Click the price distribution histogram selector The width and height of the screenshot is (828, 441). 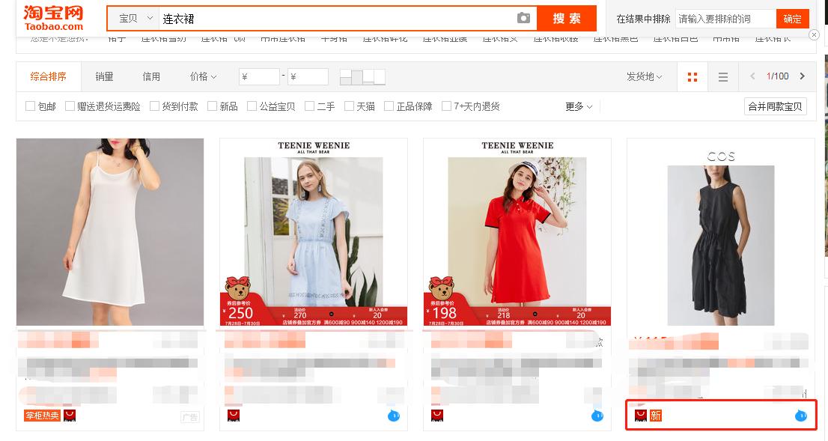point(361,76)
